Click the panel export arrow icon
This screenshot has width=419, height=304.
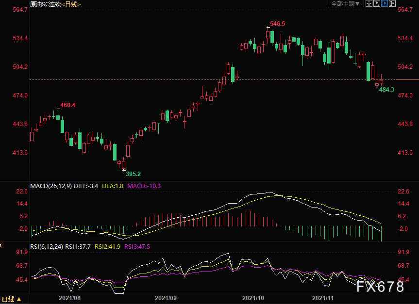click(392, 3)
